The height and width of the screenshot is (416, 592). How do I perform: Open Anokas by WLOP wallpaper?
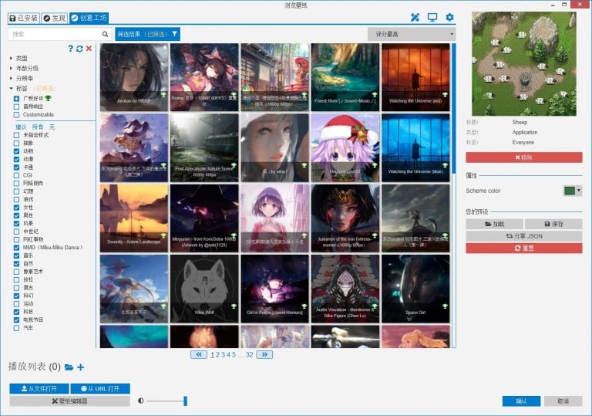click(134, 77)
